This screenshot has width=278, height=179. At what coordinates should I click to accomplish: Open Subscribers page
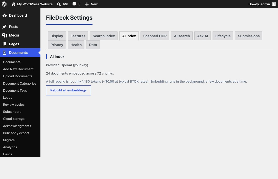(x=12, y=112)
